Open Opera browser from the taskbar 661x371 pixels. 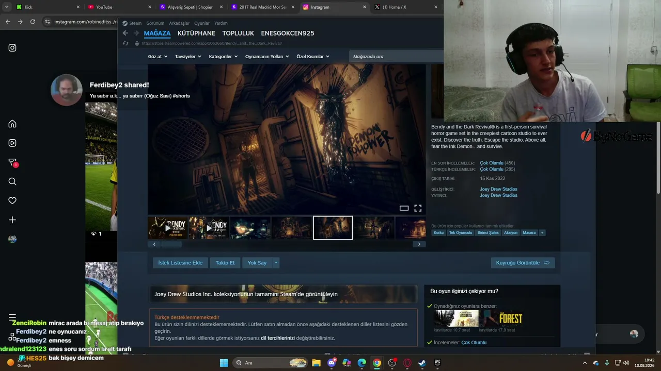coord(407,363)
